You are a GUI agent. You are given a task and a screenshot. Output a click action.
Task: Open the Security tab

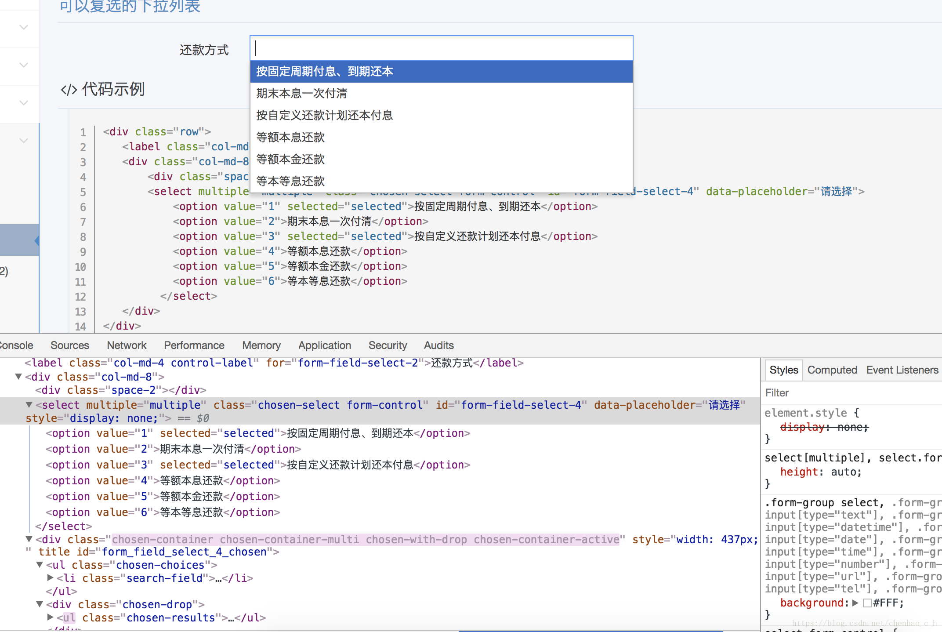388,345
